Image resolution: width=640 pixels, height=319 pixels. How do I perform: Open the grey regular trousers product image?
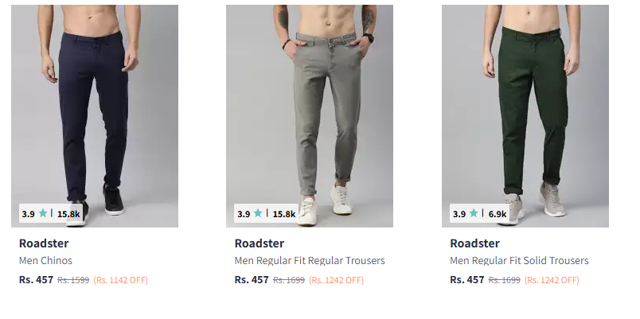[310, 116]
